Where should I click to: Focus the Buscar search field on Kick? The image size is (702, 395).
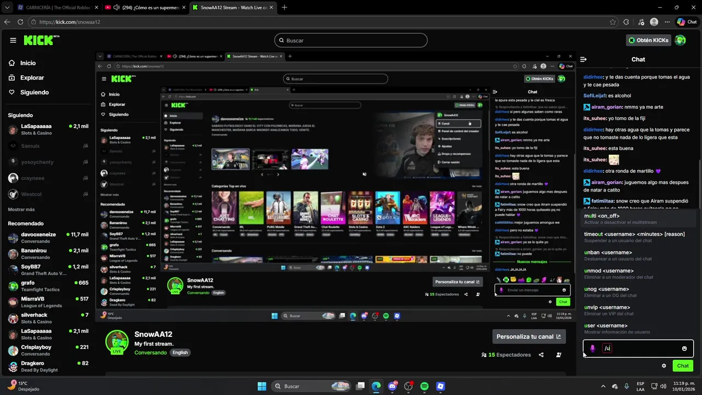(351, 40)
